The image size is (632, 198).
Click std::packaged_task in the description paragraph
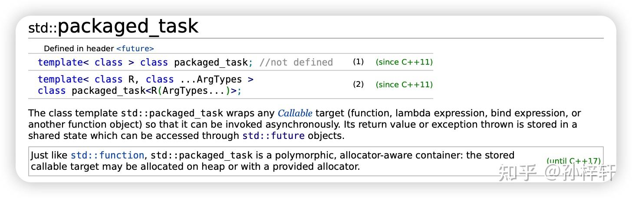tap(172, 113)
